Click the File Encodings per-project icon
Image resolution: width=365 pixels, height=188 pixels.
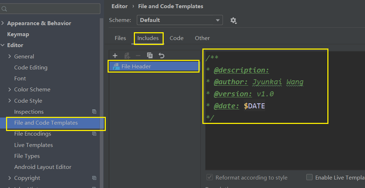94,134
